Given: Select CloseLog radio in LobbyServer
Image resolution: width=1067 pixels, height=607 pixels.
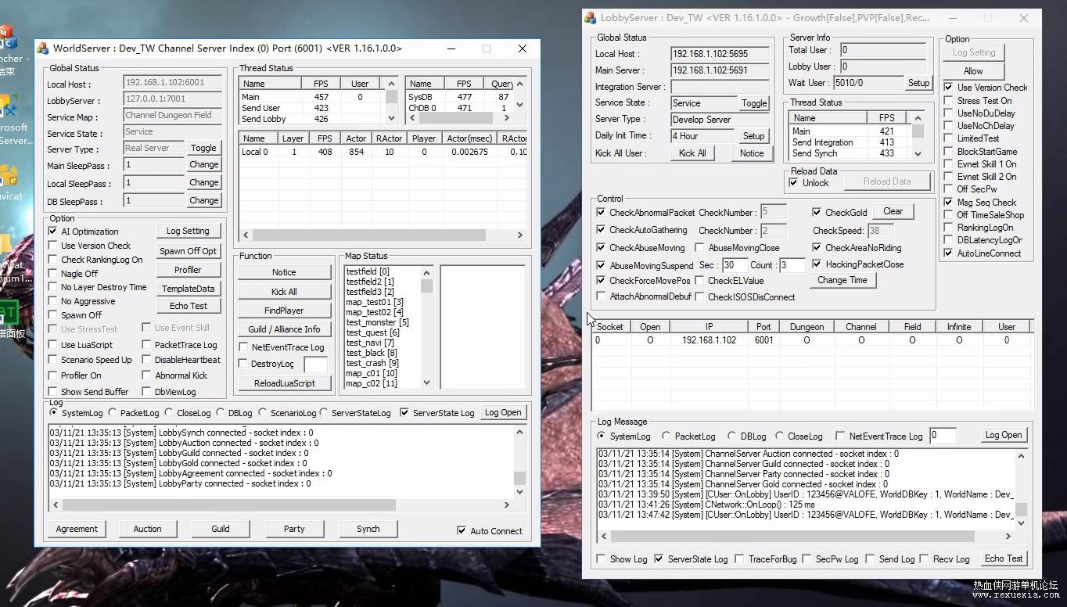Looking at the screenshot, I should coord(780,436).
